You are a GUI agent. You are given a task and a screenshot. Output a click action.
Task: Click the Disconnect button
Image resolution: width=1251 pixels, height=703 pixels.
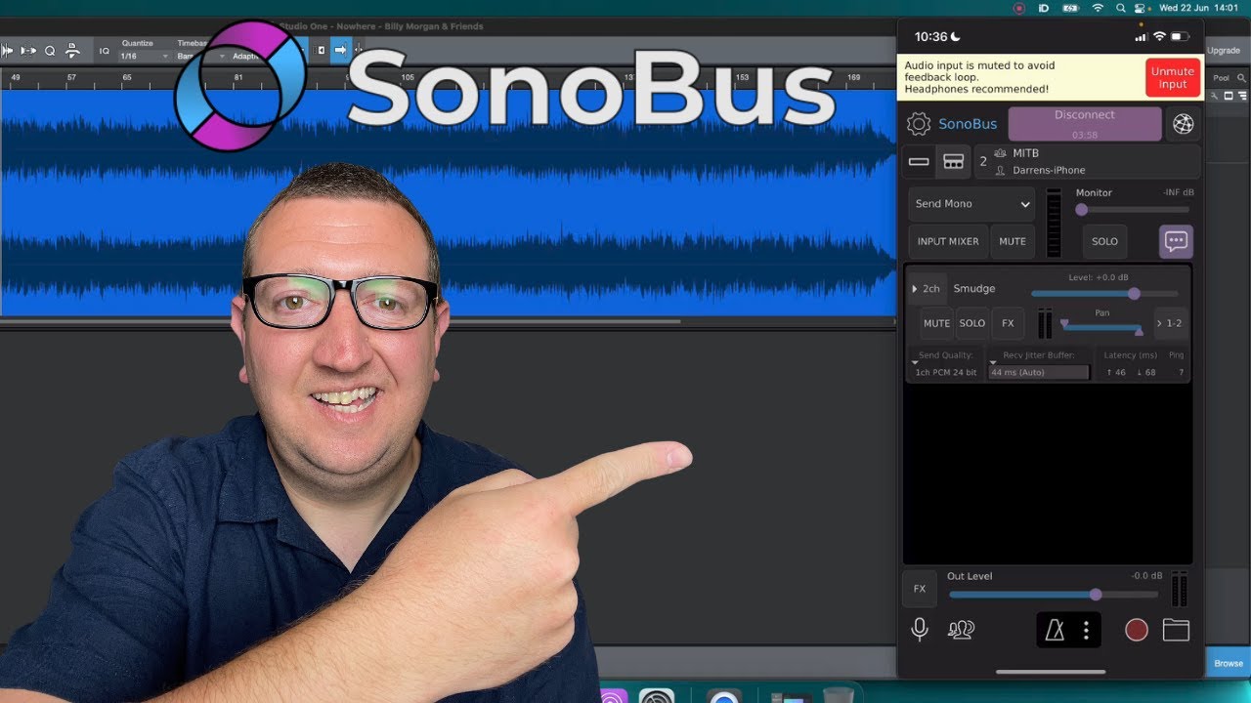pyautogui.click(x=1085, y=124)
